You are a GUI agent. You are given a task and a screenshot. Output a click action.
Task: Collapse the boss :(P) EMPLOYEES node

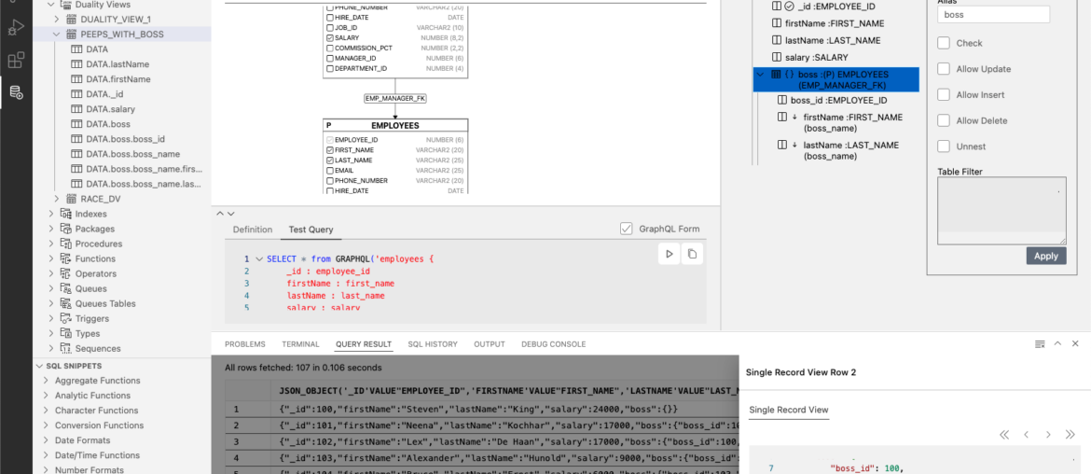[x=763, y=75]
